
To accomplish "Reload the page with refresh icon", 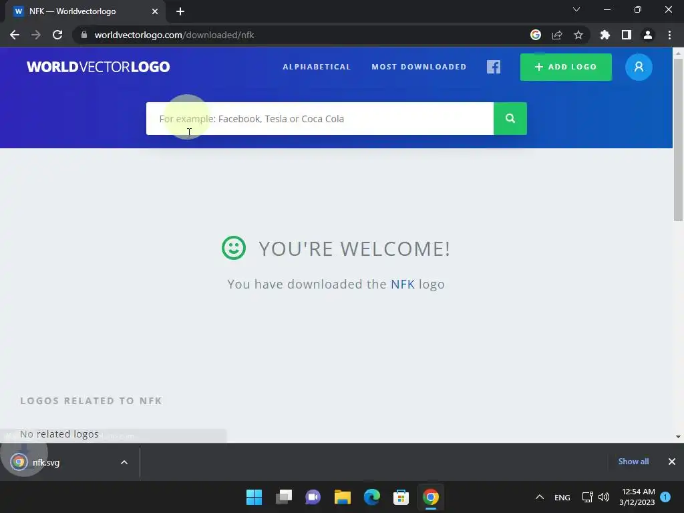I will [57, 35].
